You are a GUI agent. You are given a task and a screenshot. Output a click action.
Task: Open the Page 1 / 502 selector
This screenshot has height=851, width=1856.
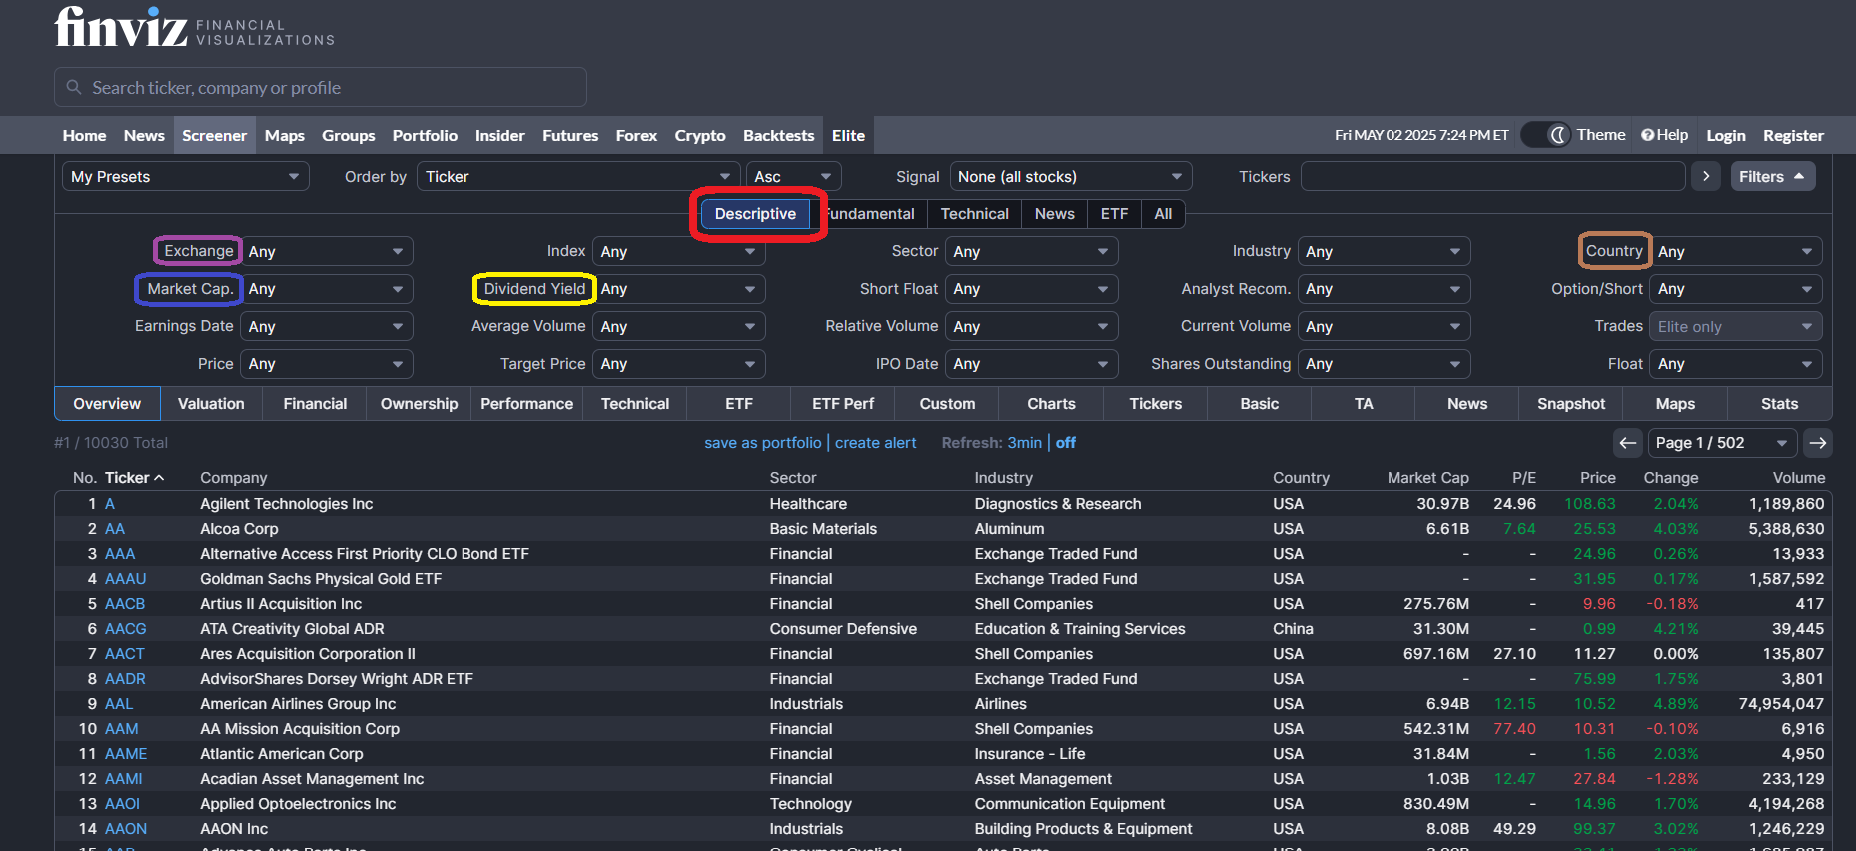pyautogui.click(x=1722, y=443)
